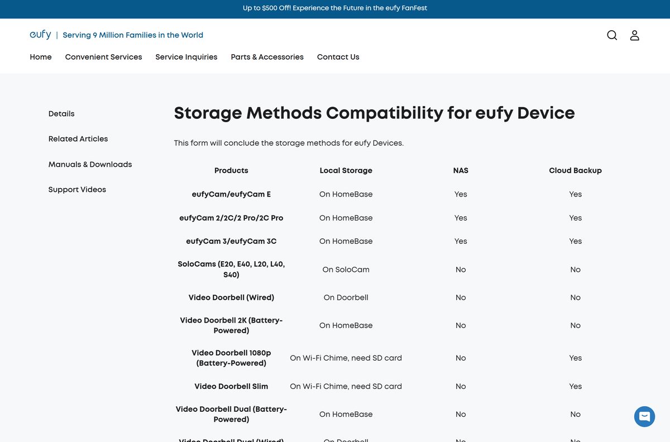
Task: Jump to Details section
Action: tap(61, 114)
